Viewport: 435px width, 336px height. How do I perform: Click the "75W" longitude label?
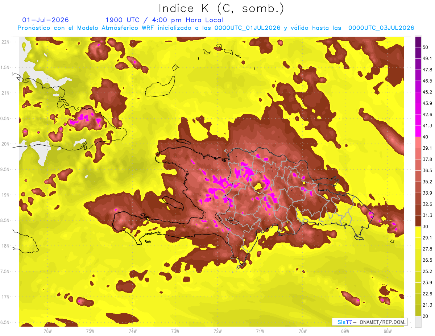tap(90, 331)
